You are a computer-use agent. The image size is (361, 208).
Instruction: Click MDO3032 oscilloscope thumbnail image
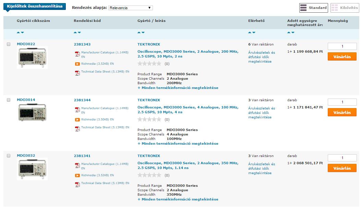pyautogui.click(x=32, y=169)
